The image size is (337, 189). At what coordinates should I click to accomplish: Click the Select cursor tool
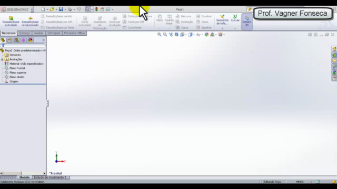(87, 9)
